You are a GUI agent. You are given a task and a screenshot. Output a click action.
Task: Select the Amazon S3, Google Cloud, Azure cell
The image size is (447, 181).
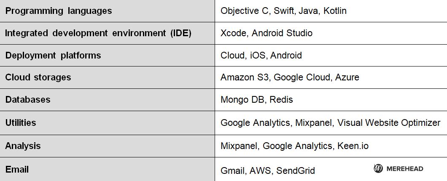(x=290, y=78)
